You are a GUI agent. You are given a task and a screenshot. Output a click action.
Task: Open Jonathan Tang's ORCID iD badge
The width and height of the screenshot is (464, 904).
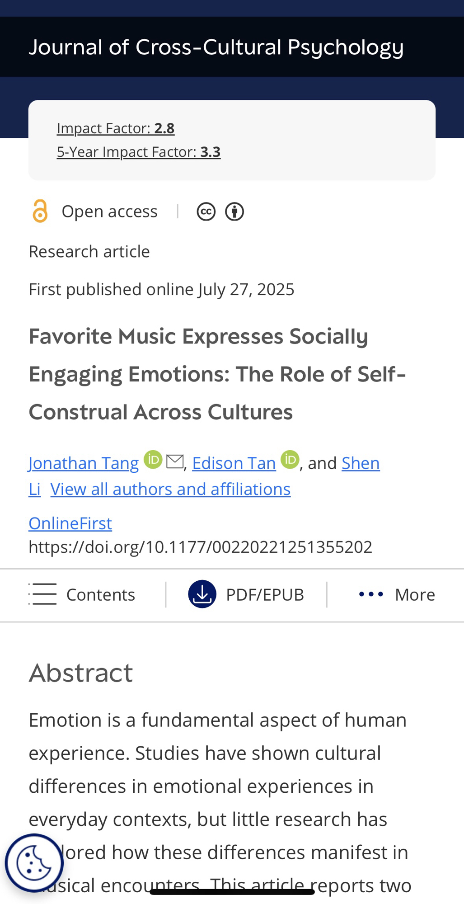click(x=153, y=460)
